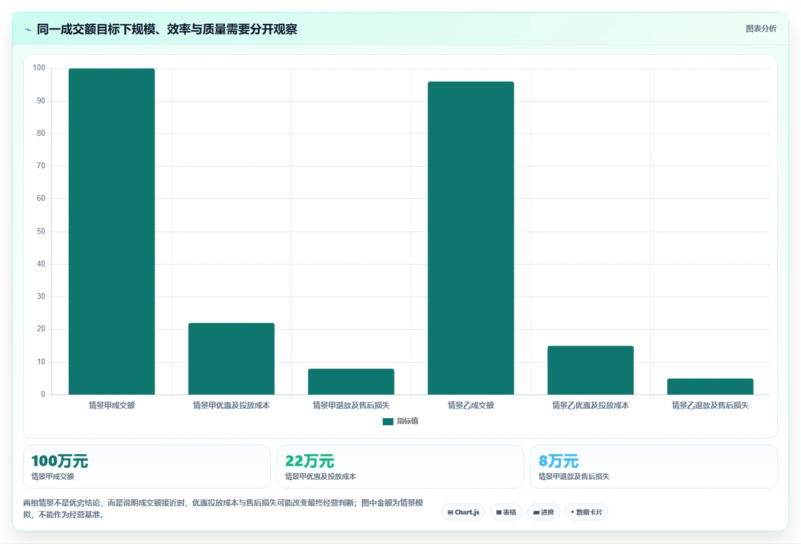
Task: Select the 情景乙退款及售后损失 bar
Action: pyautogui.click(x=710, y=386)
